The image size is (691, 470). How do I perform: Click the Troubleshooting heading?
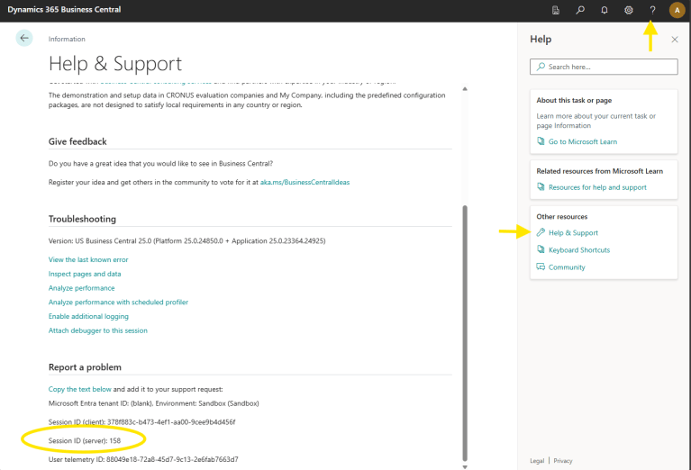[x=82, y=219]
